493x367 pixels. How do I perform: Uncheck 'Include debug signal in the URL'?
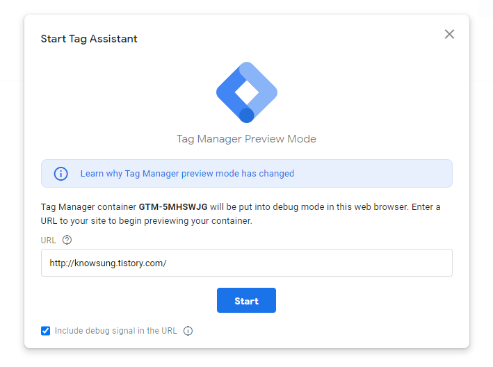coord(46,331)
